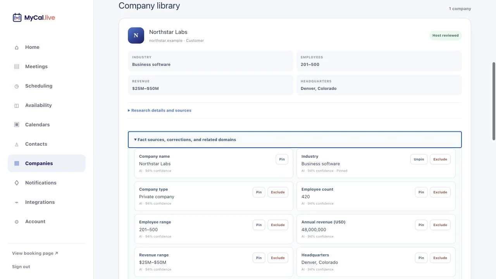Navigate to Availability
496x279 pixels.
[46, 105]
